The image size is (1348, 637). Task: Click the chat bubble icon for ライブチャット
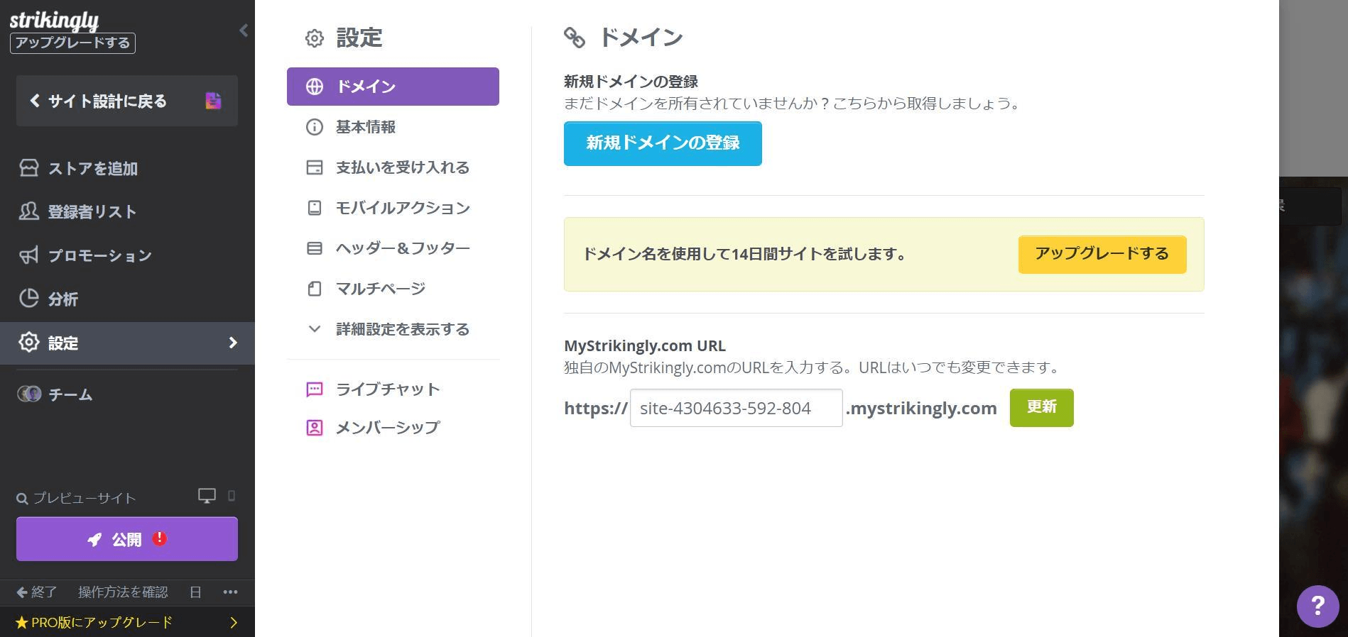315,389
